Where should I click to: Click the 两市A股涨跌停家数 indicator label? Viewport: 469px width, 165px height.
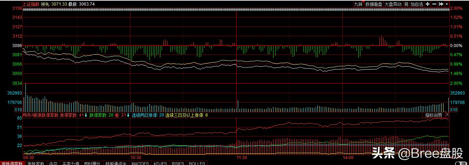[41, 115]
